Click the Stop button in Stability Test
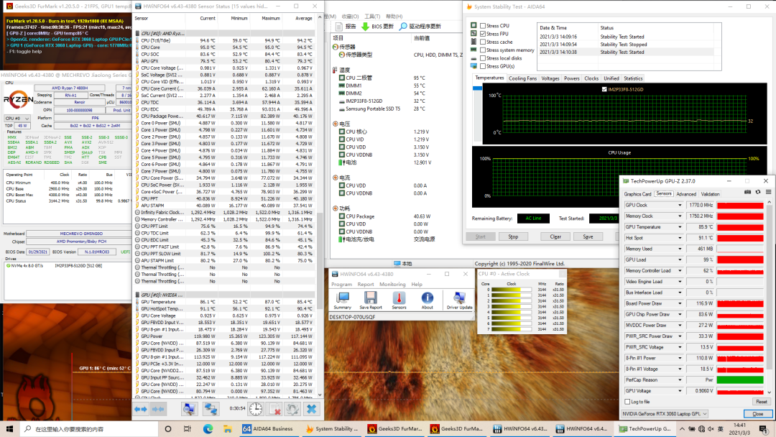The width and height of the screenshot is (776, 437). 513,236
